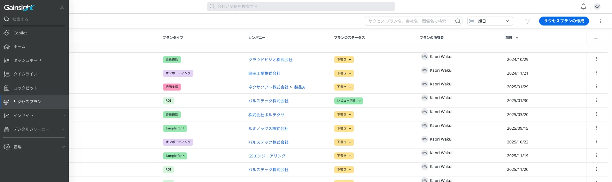612x182 pixels.
Task: Click success plan name search field
Action: point(410,21)
